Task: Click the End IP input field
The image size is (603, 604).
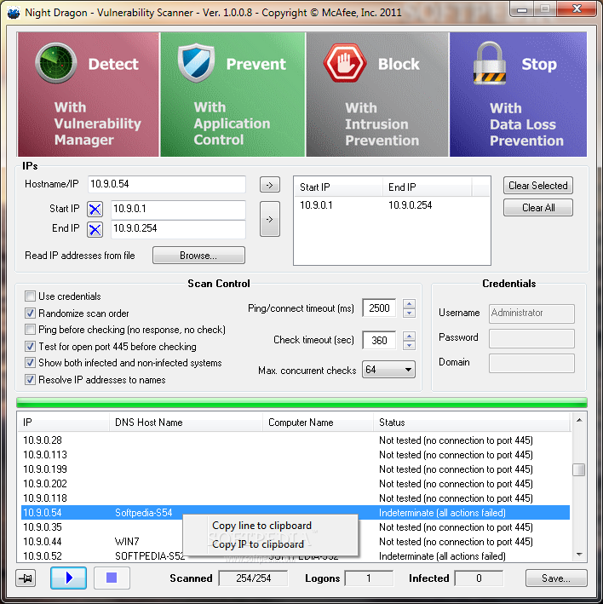Action: pyautogui.click(x=178, y=229)
